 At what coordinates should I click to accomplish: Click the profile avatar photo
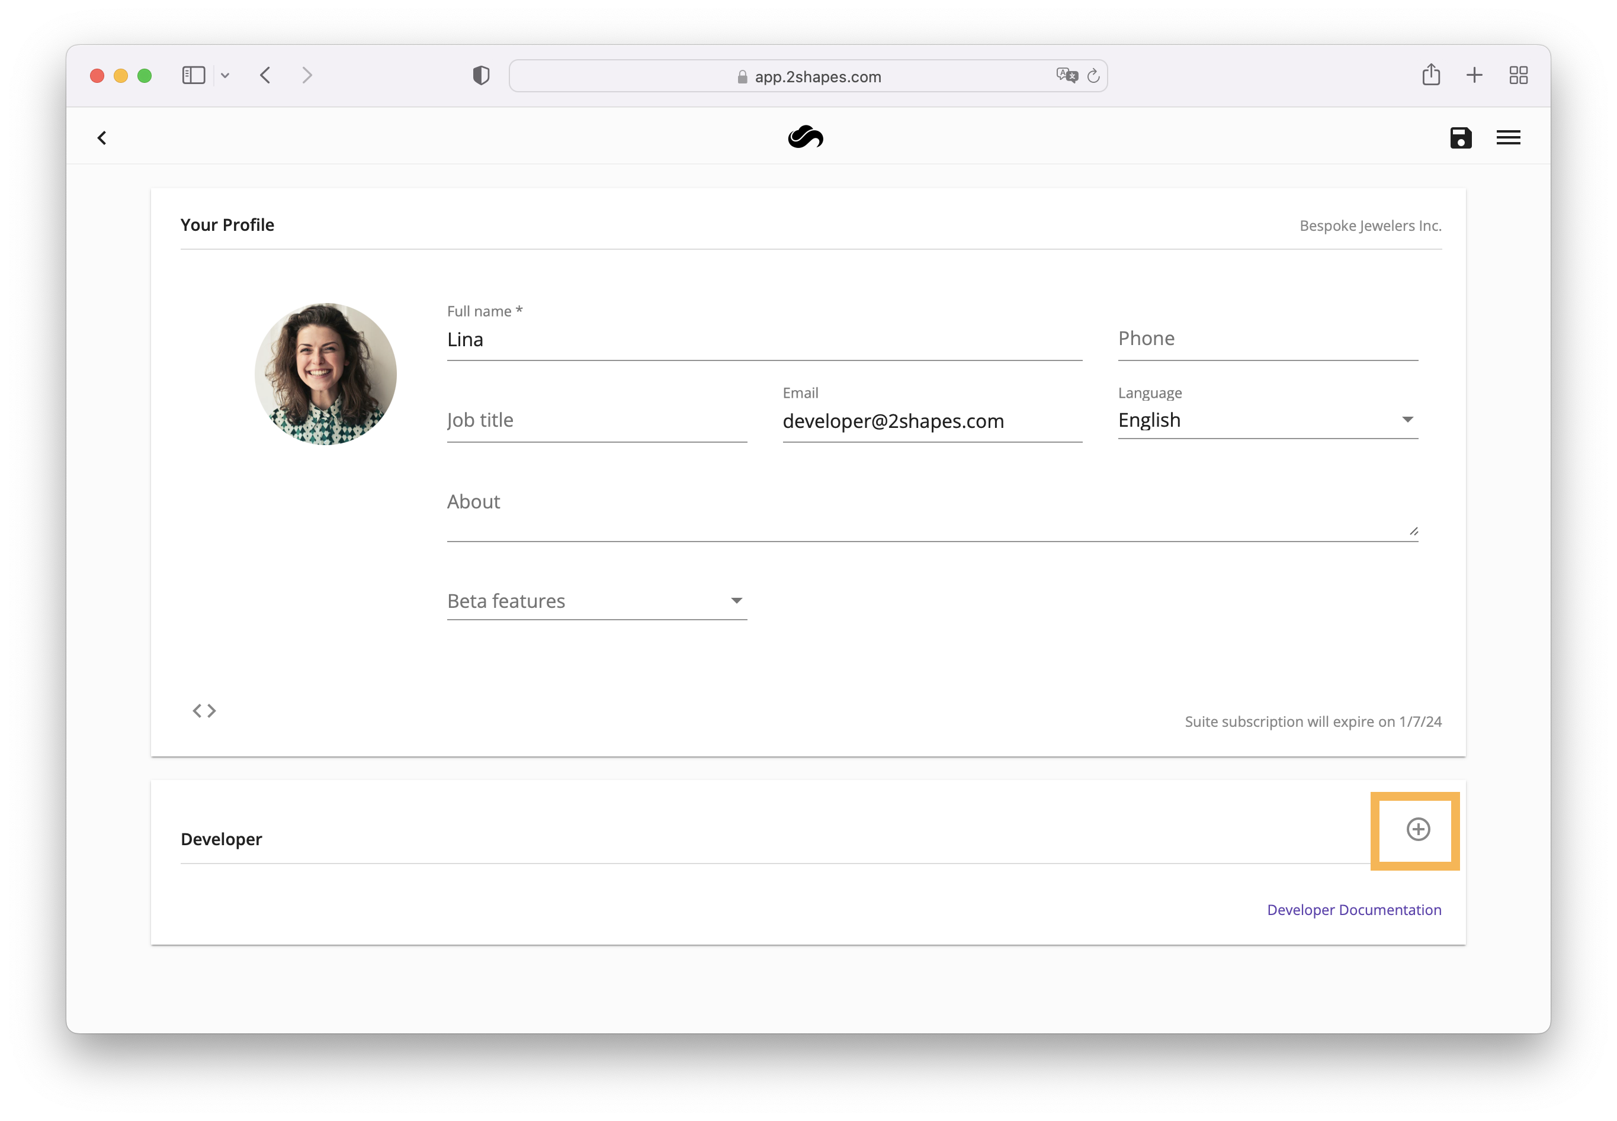(325, 373)
